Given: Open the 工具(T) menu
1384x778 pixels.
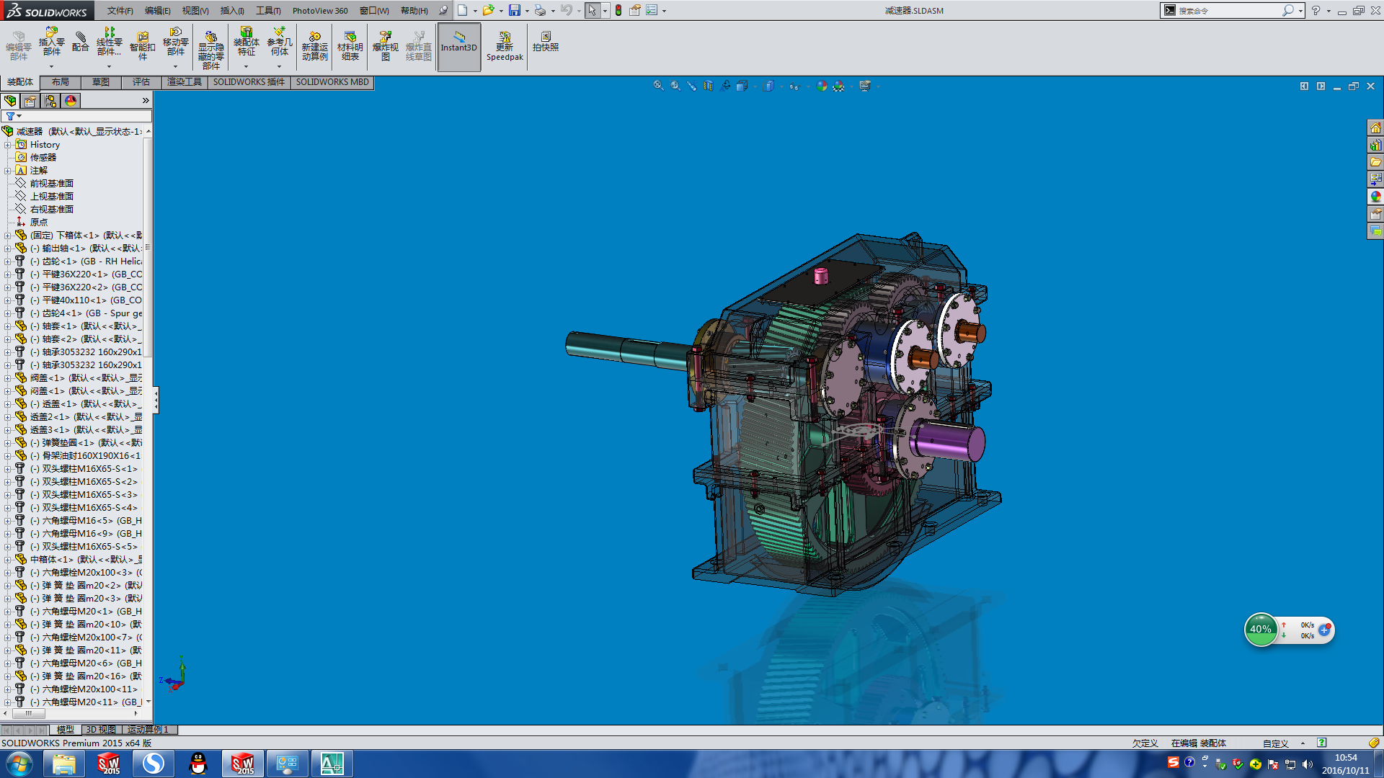Looking at the screenshot, I should [x=267, y=10].
